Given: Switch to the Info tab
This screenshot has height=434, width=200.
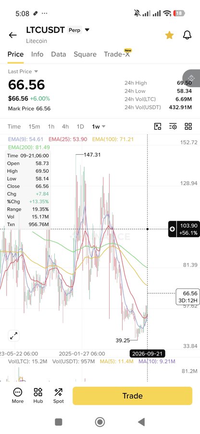Looking at the screenshot, I should [x=37, y=54].
